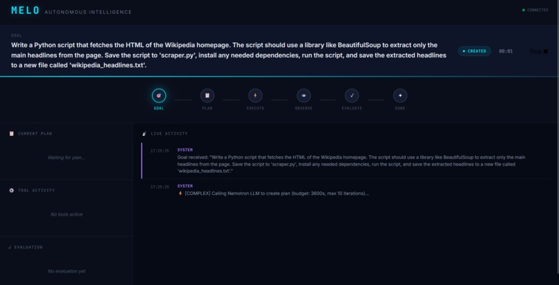Click the Tool Activity panel header

[32, 191]
